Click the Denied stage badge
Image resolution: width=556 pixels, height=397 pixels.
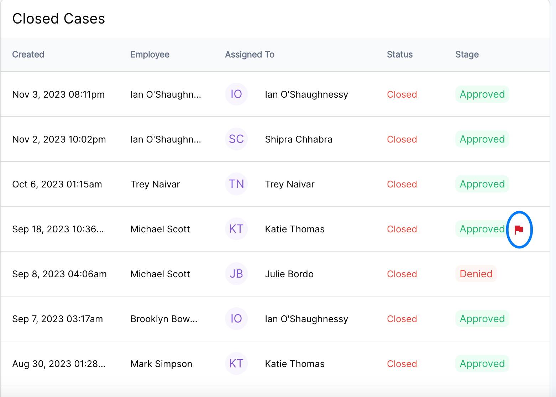click(476, 274)
